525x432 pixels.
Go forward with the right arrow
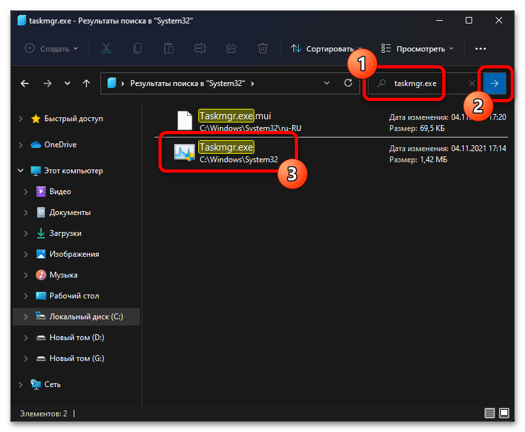tap(47, 83)
